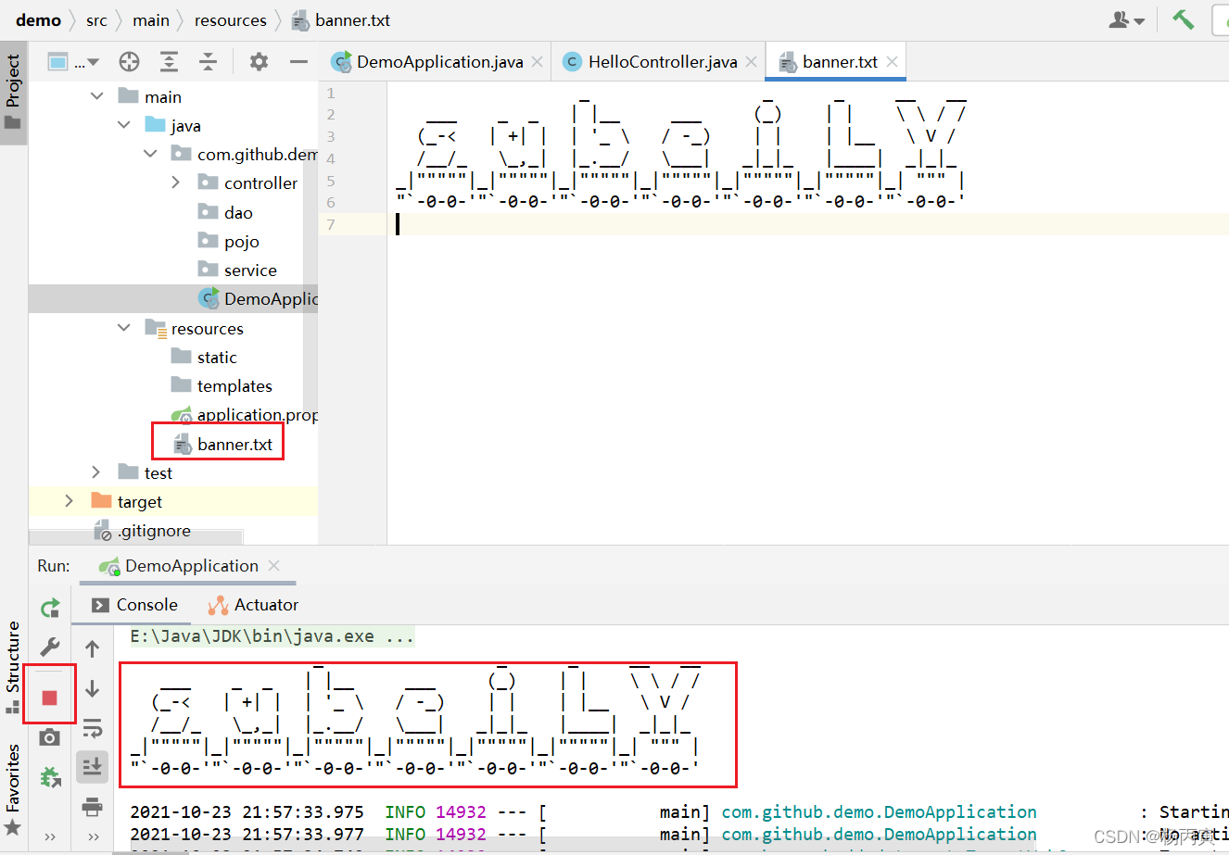Expand the test folder
Screen dimensions: 1229x855
96,472
